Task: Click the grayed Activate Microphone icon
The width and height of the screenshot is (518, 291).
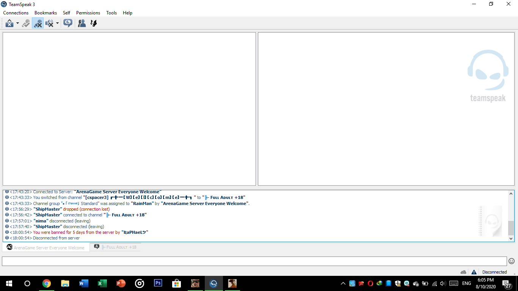Action: 26,23
